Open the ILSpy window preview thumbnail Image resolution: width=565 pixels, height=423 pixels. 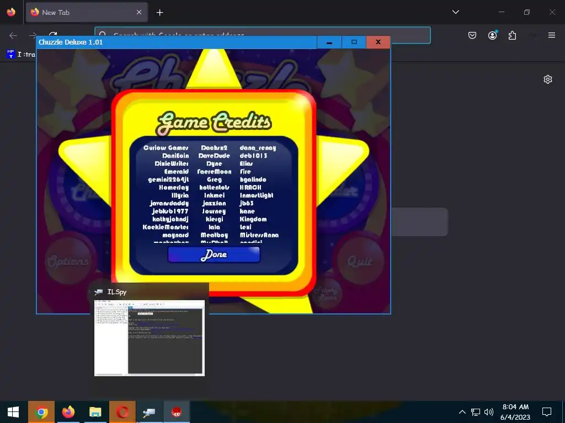point(150,338)
